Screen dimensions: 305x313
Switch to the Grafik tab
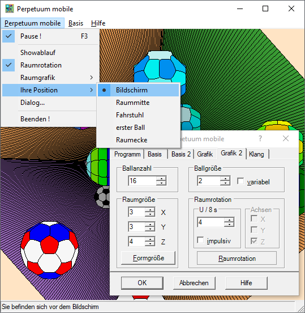[x=205, y=154]
